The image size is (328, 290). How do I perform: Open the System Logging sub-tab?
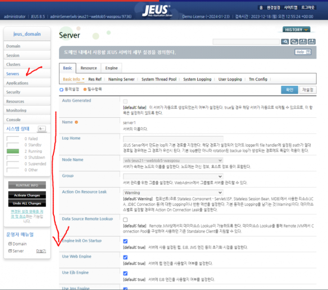coord(197,79)
